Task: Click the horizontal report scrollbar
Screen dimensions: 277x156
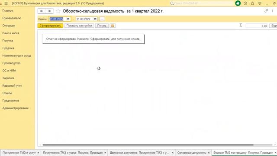Action: click(148, 145)
